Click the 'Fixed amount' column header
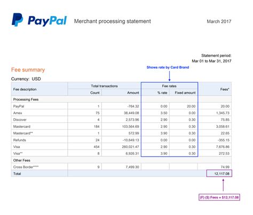 pos(185,93)
